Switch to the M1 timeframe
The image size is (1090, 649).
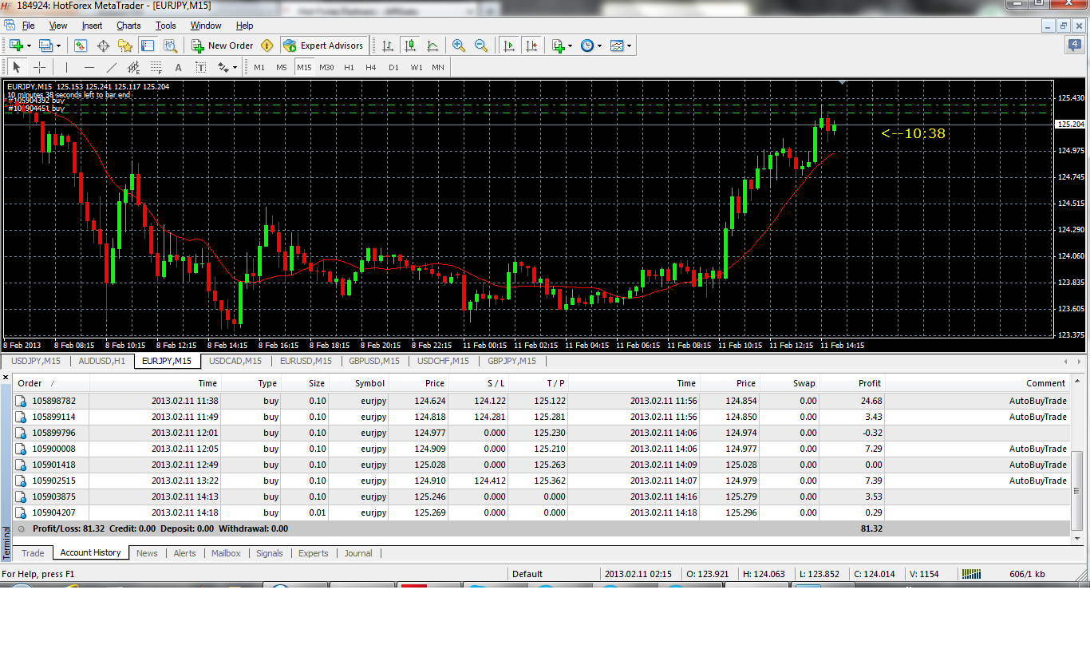point(259,67)
